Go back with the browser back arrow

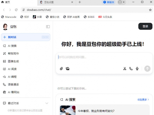coord(4,10)
